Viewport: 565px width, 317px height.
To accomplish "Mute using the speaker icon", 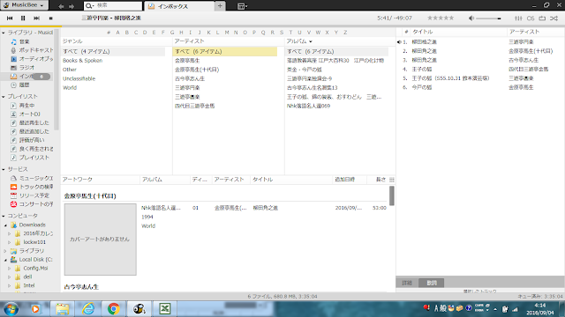I will 471,18.
